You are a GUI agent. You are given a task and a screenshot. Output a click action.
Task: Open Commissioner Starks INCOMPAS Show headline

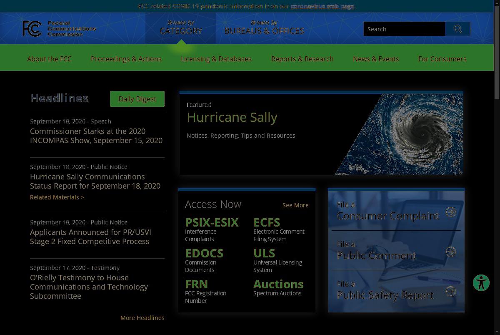pyautogui.click(x=96, y=136)
